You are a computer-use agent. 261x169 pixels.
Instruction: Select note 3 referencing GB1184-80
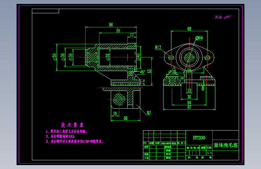pyautogui.click(x=74, y=142)
